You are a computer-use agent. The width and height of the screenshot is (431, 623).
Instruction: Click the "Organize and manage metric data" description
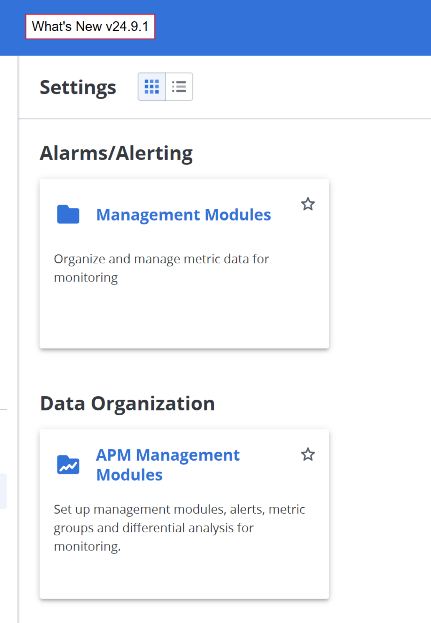161,268
